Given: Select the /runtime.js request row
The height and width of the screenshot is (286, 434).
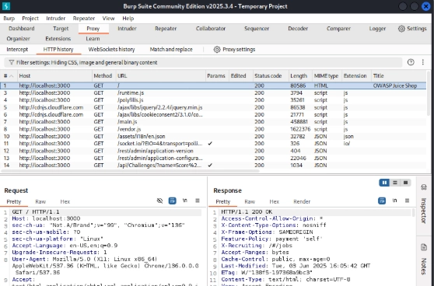Looking at the screenshot, I should [213, 93].
